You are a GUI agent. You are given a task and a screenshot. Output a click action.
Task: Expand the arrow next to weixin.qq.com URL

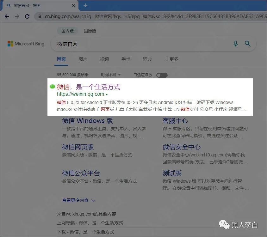click(x=107, y=94)
